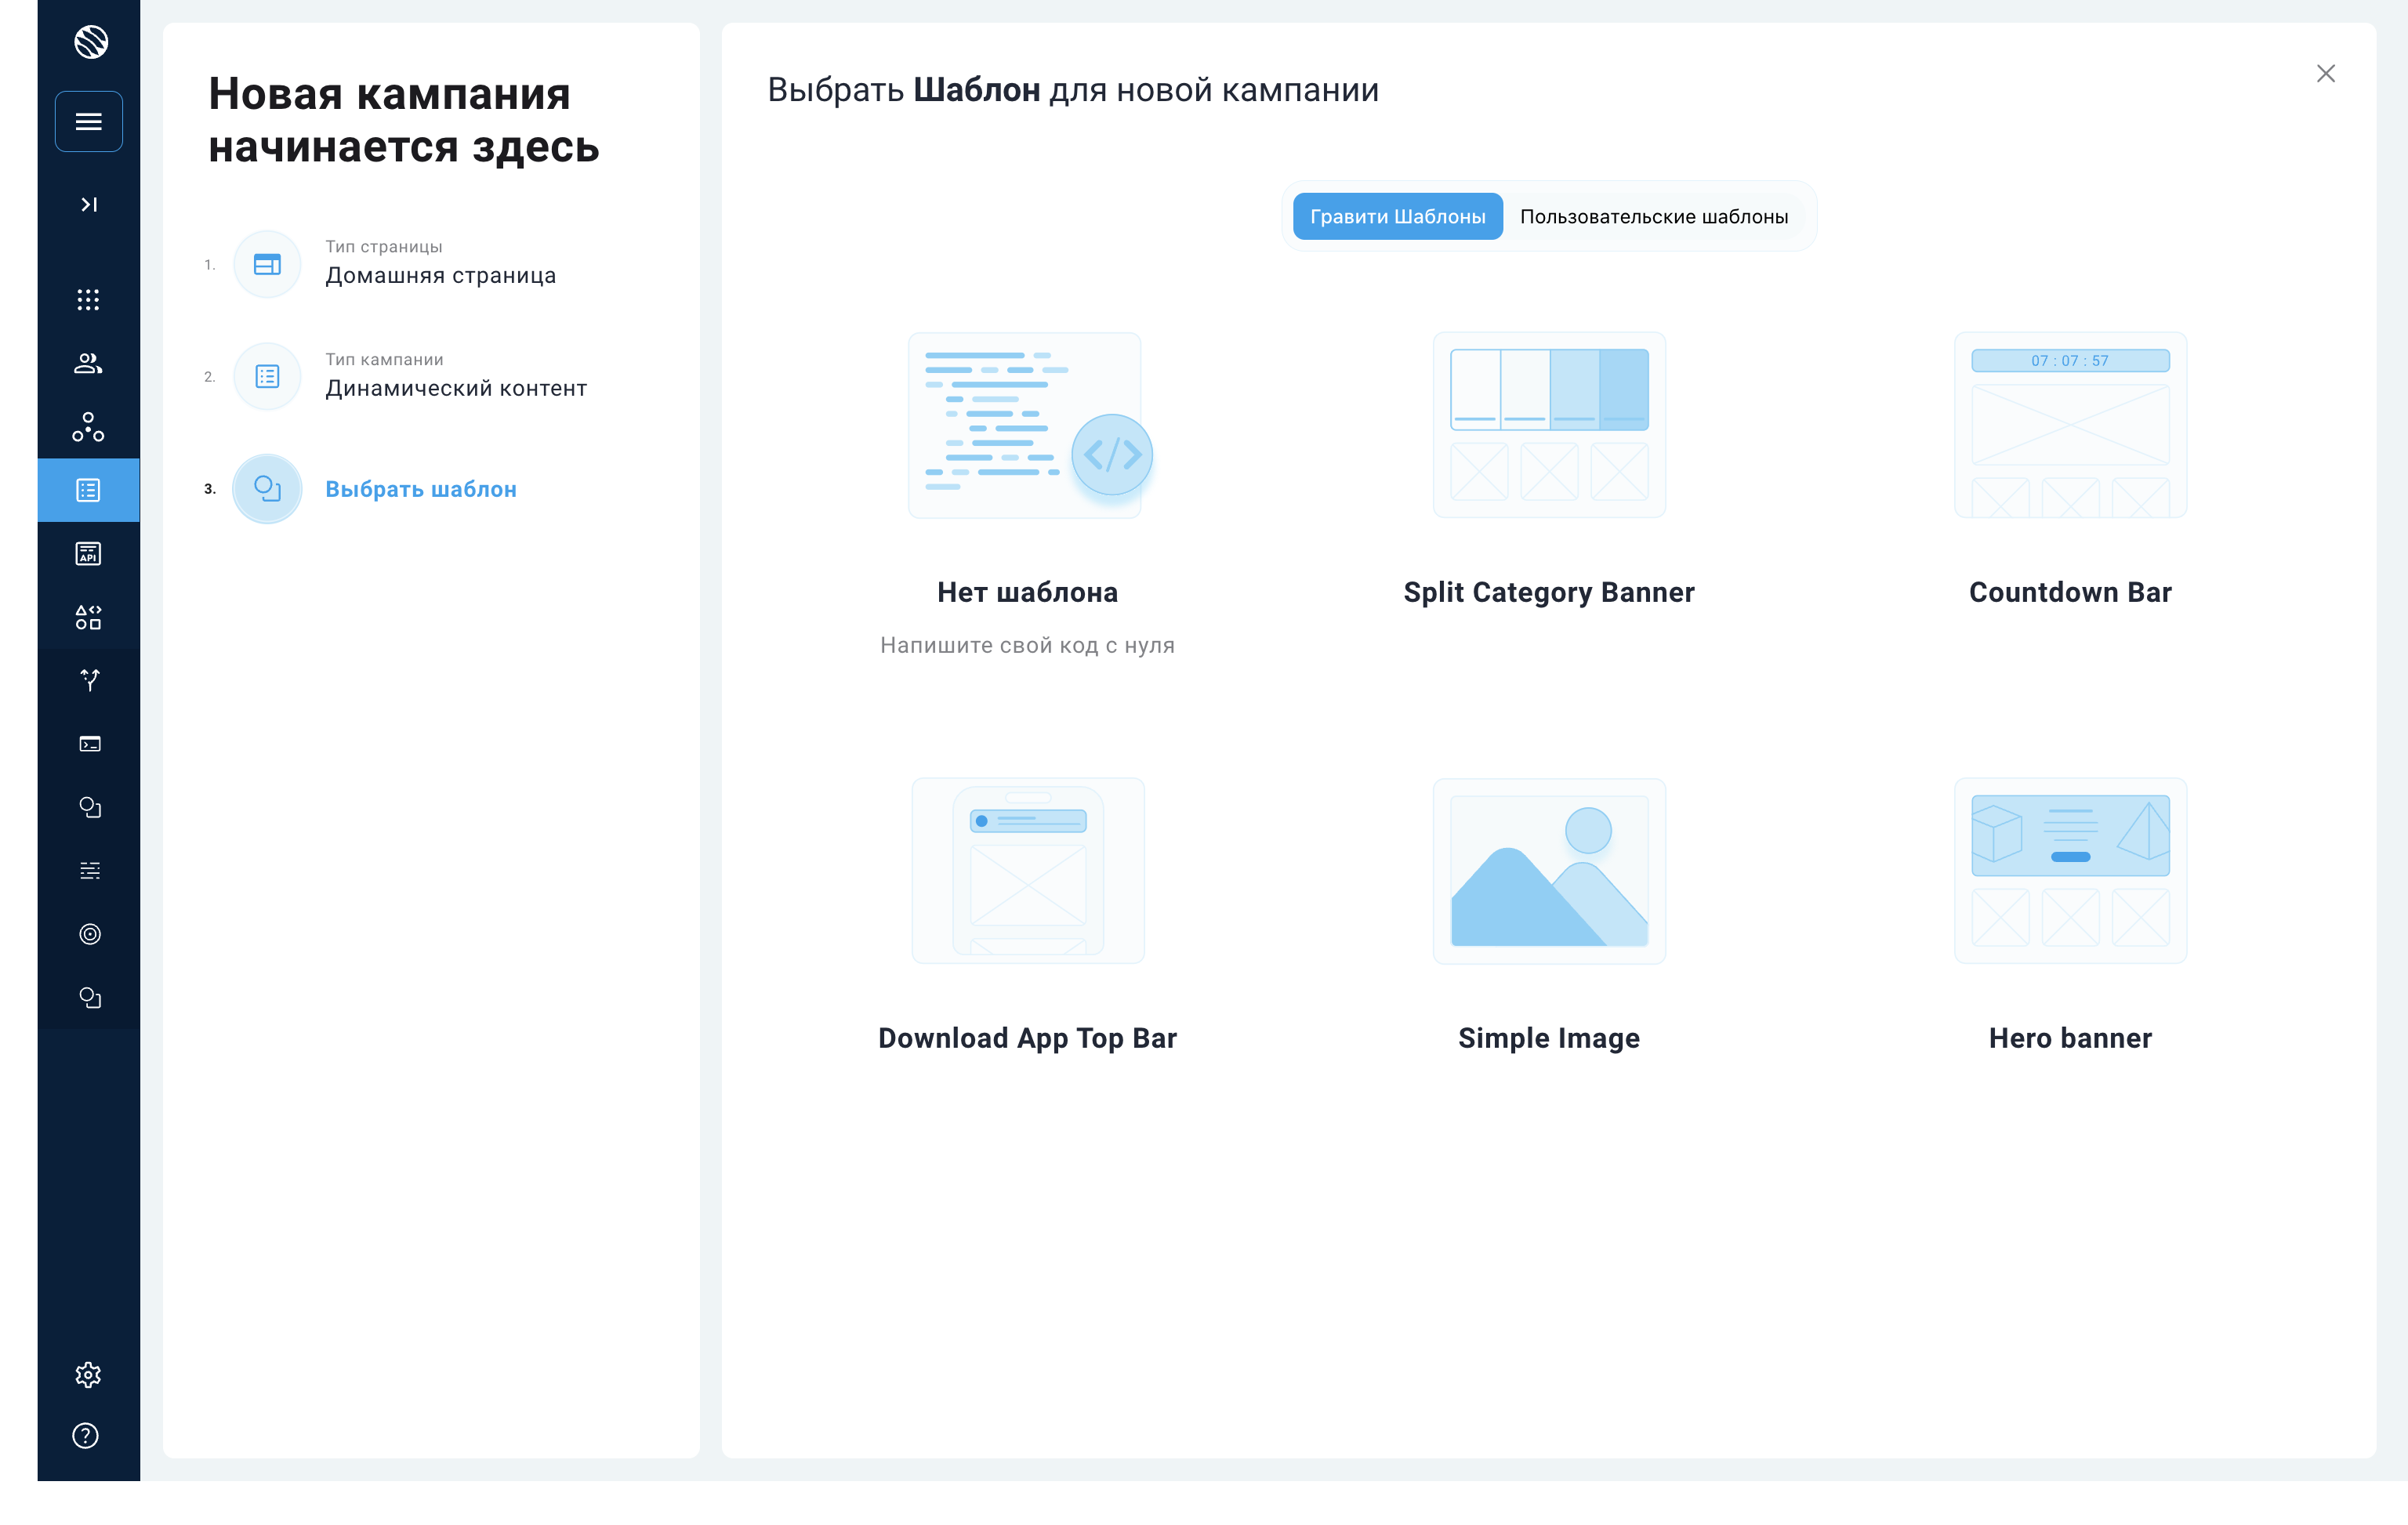Choose the Split Category Banner template
2408x1525 pixels.
pyautogui.click(x=1548, y=426)
